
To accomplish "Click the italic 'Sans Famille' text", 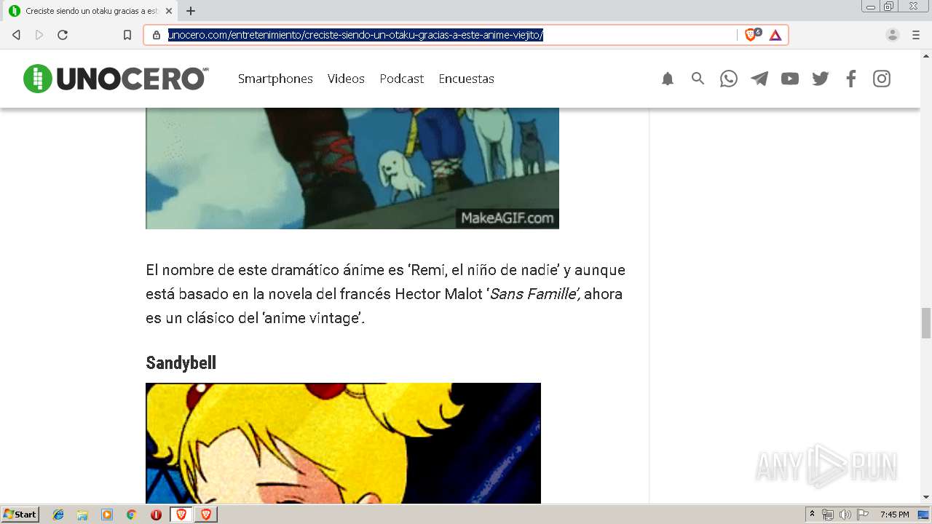I will (535, 294).
